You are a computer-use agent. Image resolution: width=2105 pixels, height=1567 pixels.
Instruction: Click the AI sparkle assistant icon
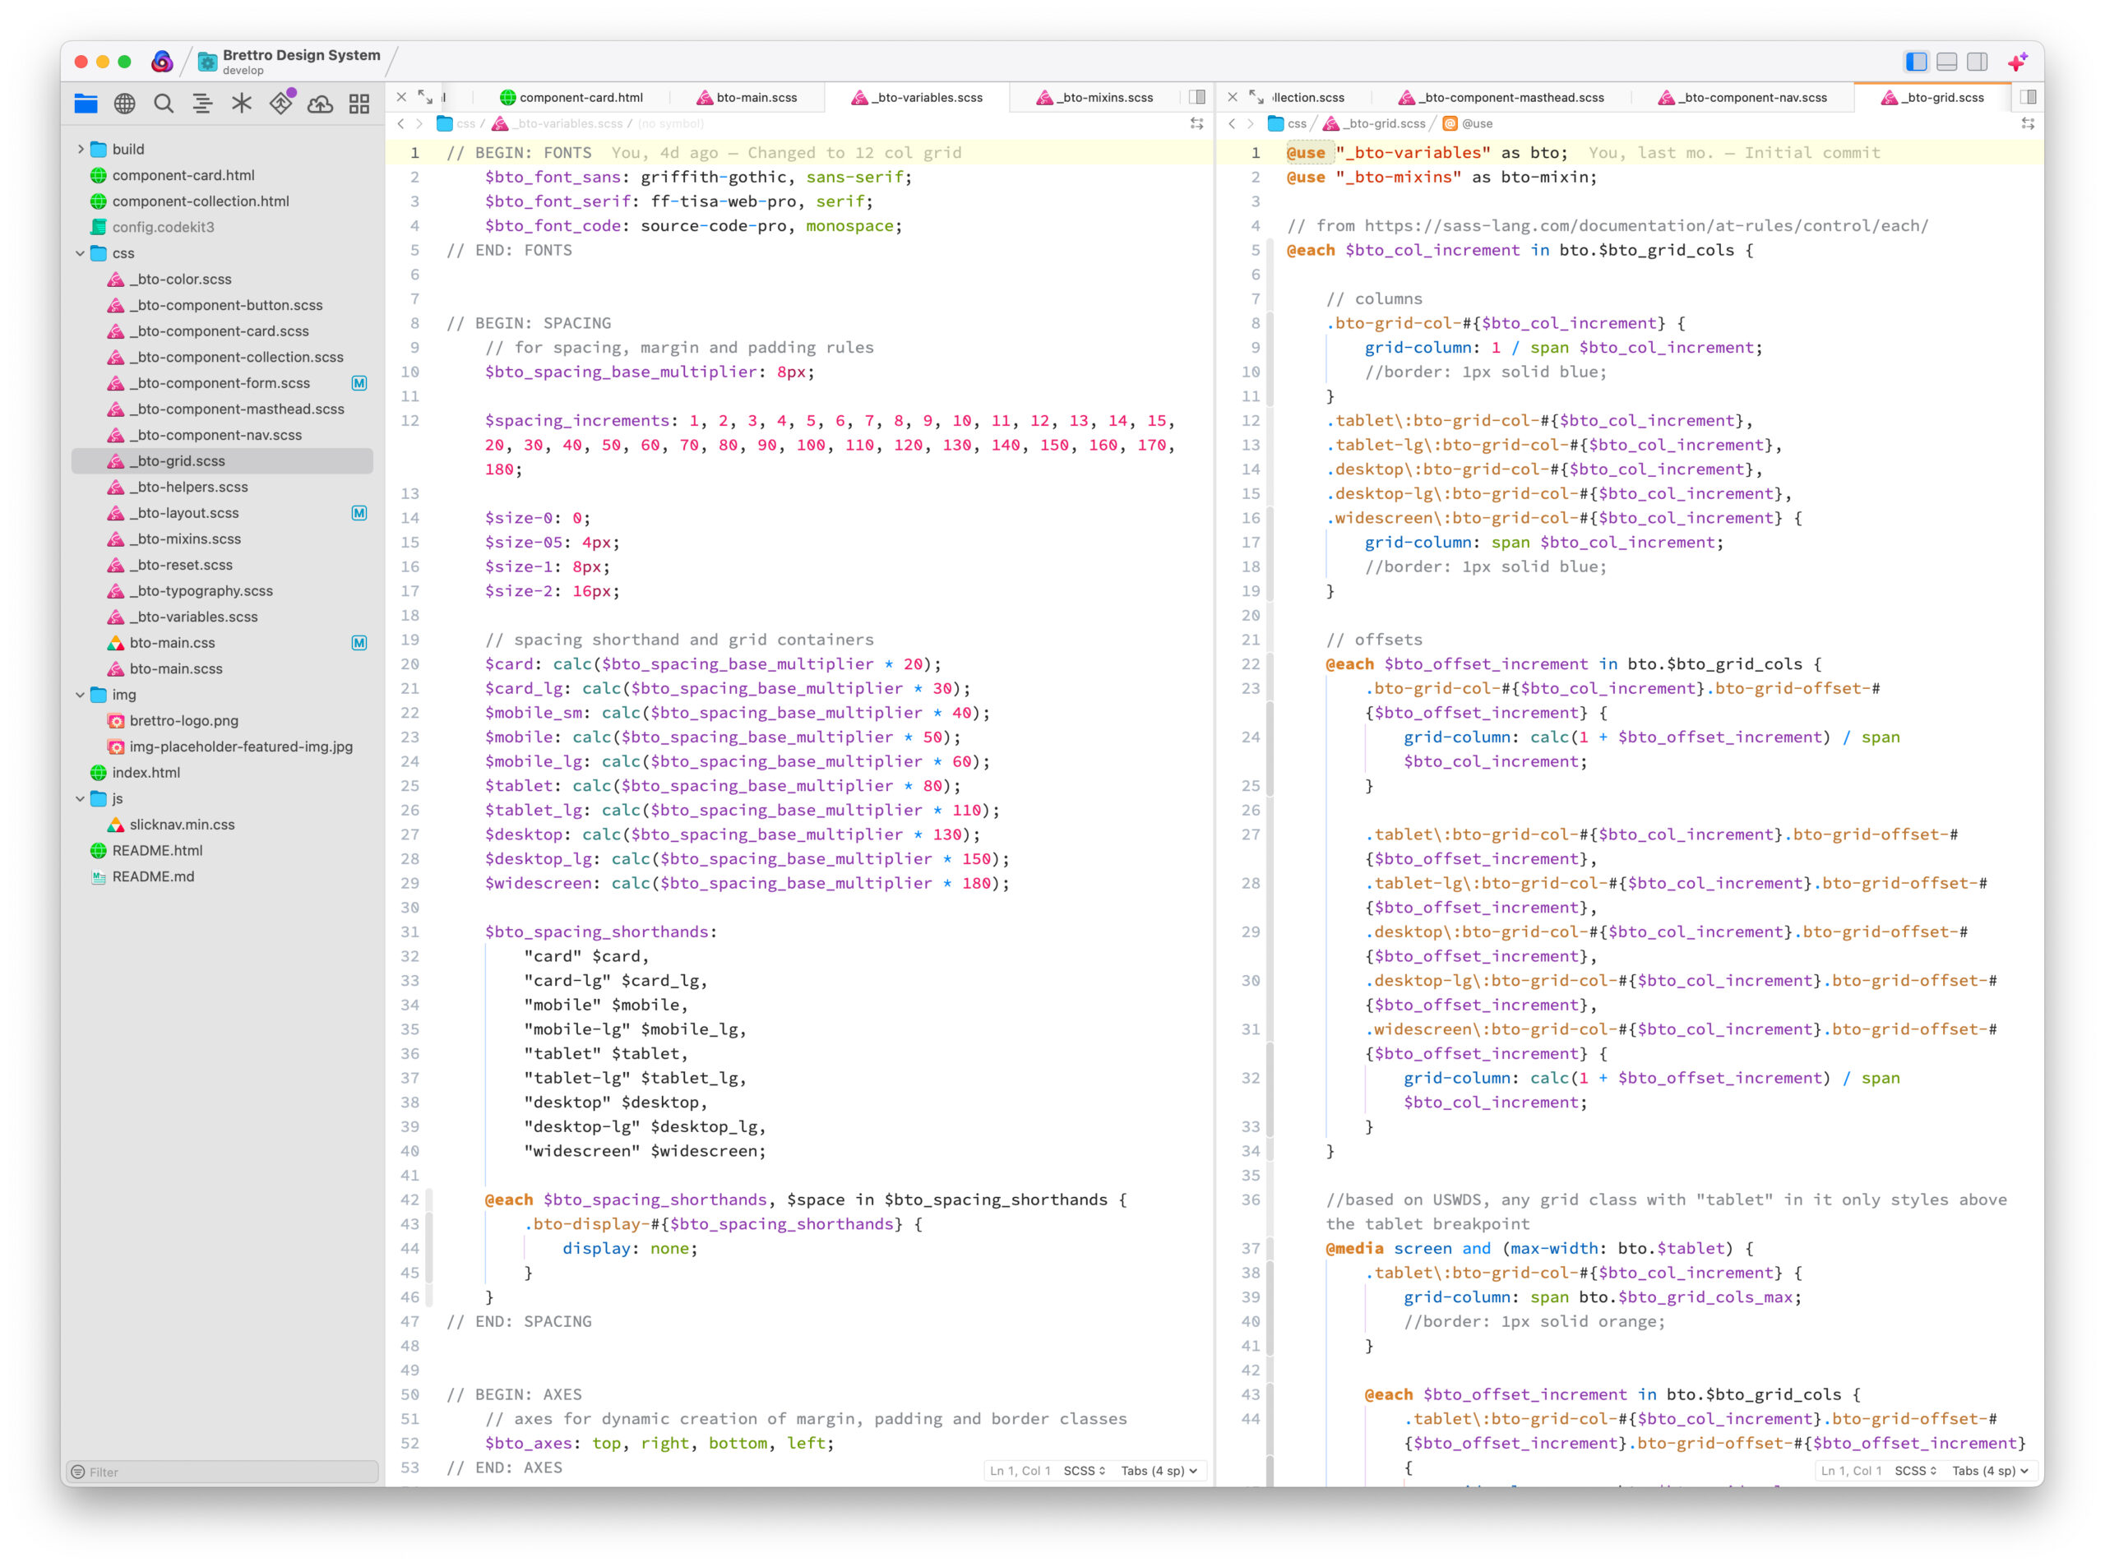[2017, 62]
